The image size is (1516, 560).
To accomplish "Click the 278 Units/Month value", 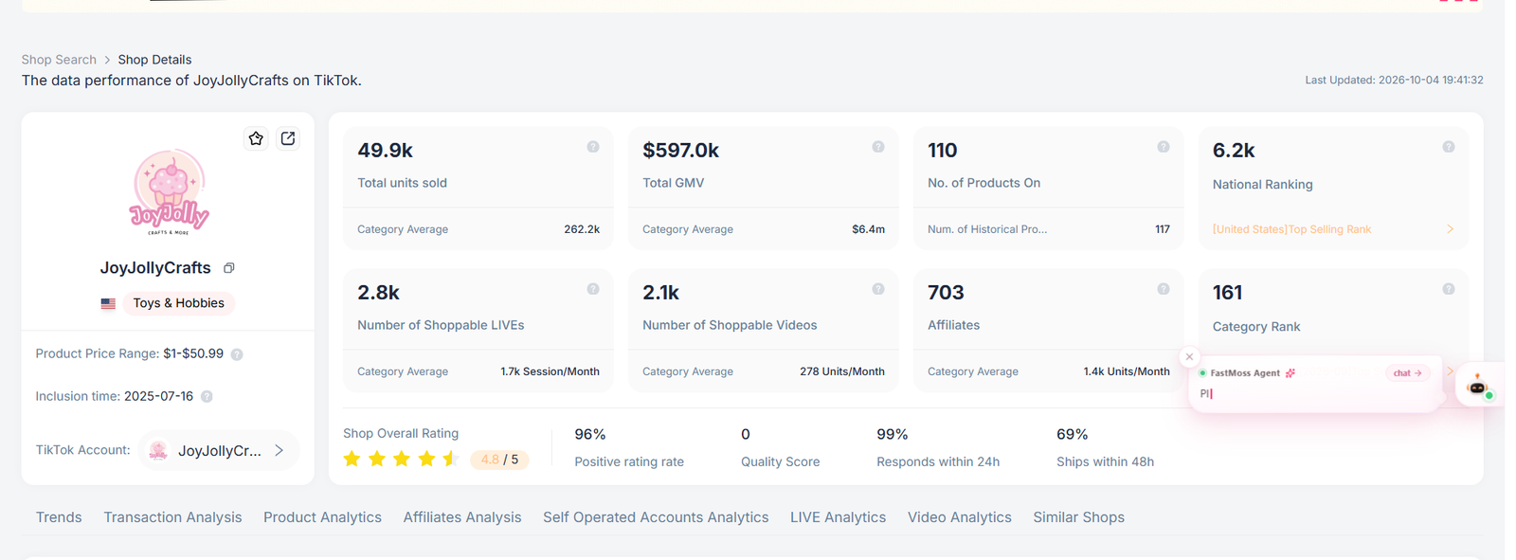I will pyautogui.click(x=842, y=371).
